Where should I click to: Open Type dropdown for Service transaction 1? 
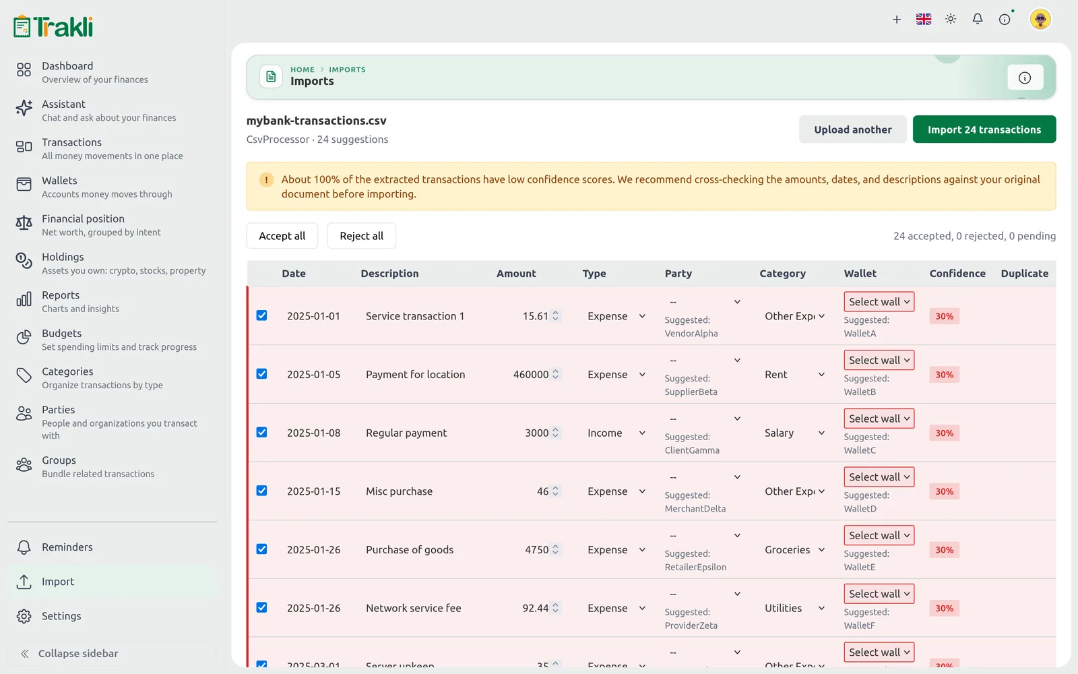(616, 316)
